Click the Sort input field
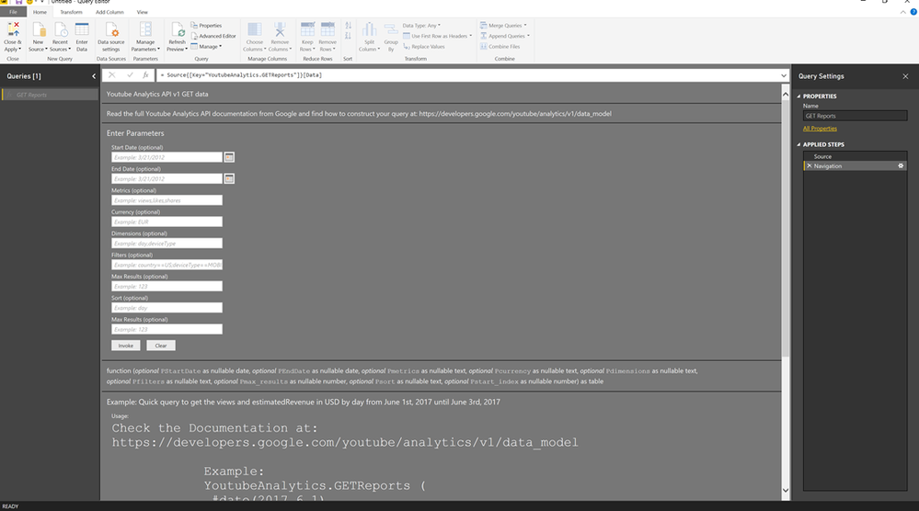The height and width of the screenshot is (511, 919). click(x=167, y=308)
